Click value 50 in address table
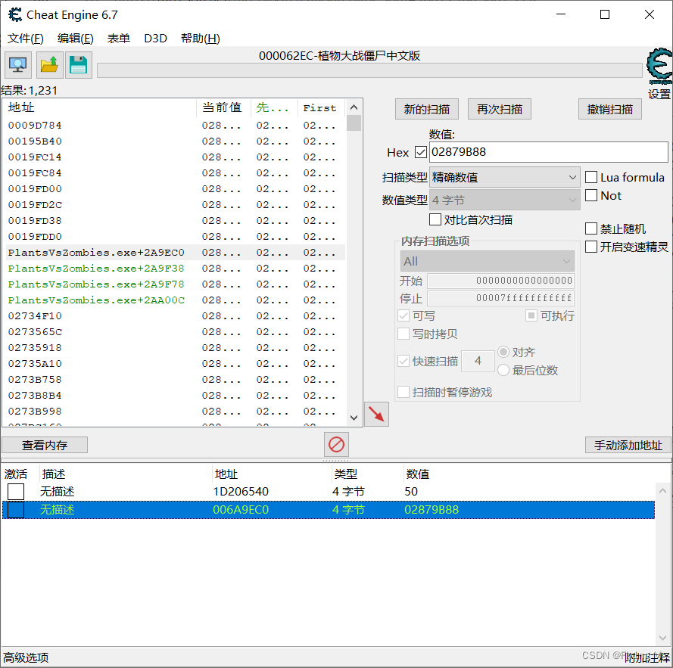This screenshot has width=673, height=668. 411,492
